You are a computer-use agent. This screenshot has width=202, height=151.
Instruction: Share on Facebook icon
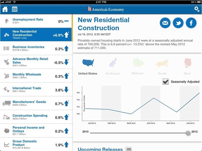pyautogui.click(x=191, y=23)
